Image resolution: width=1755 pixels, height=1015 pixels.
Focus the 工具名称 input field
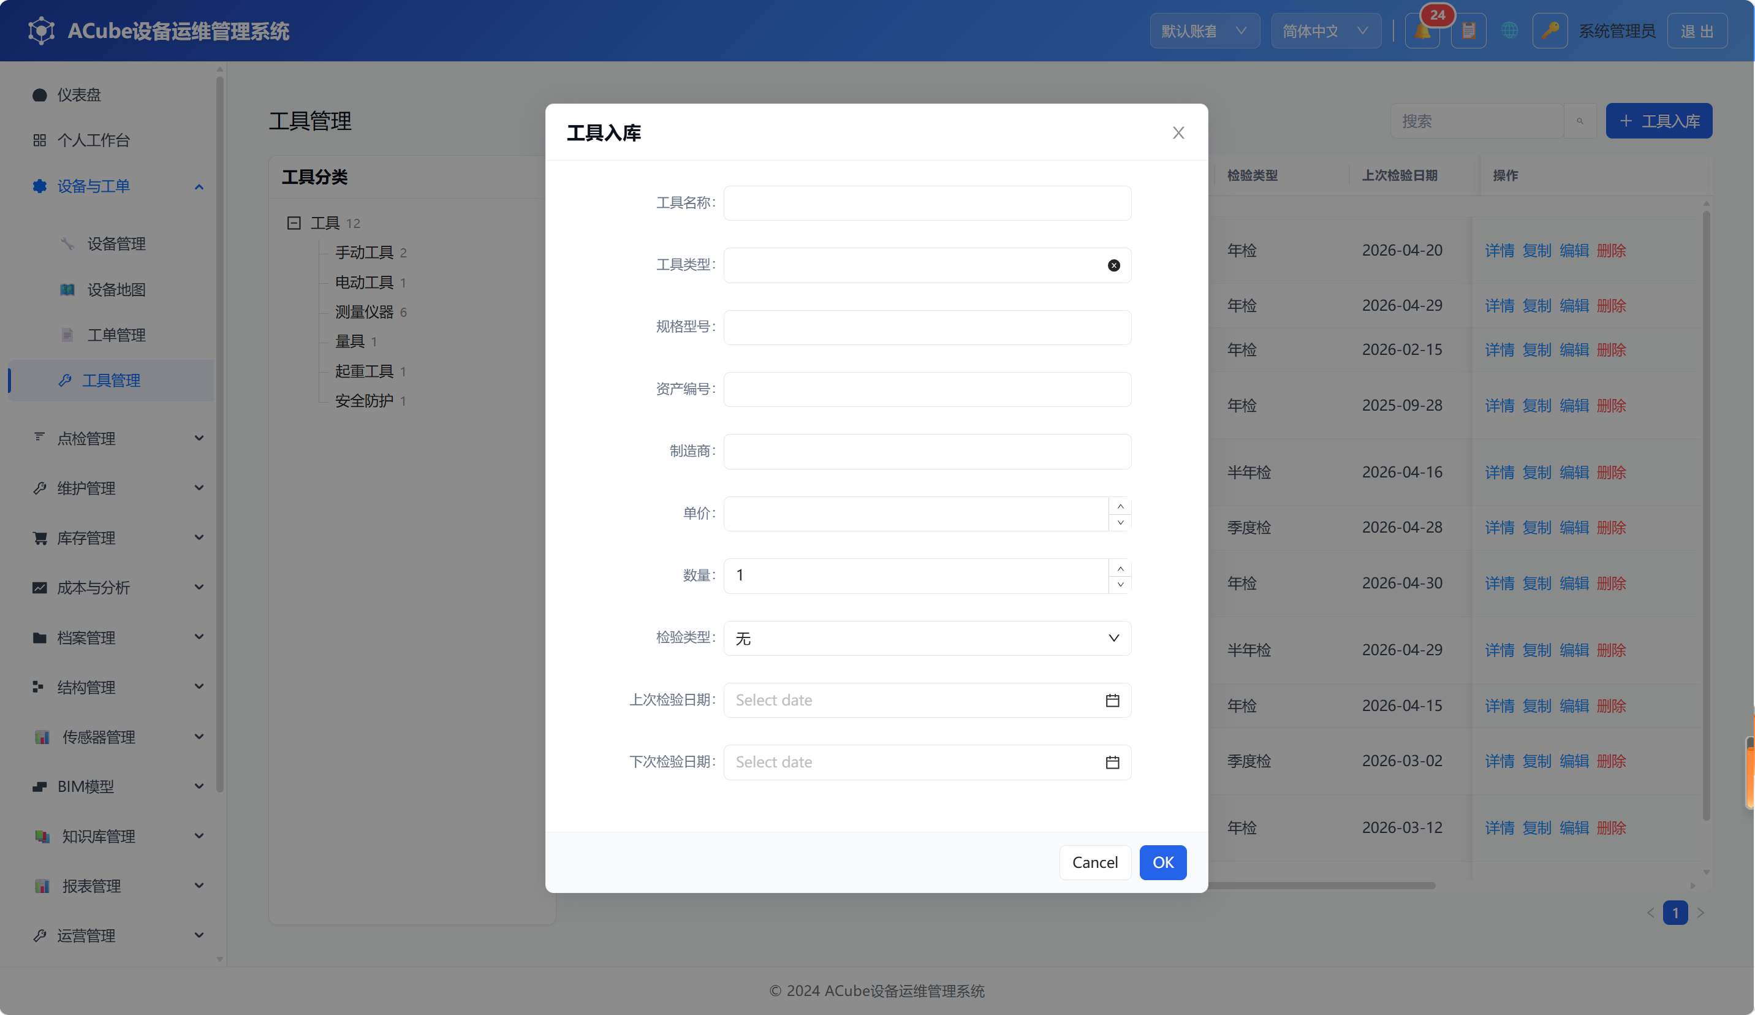[927, 203]
